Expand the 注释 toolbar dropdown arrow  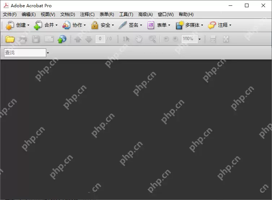pos(230,25)
